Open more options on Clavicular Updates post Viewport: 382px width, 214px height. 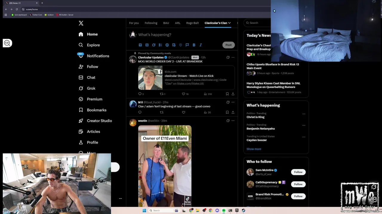tap(233, 57)
